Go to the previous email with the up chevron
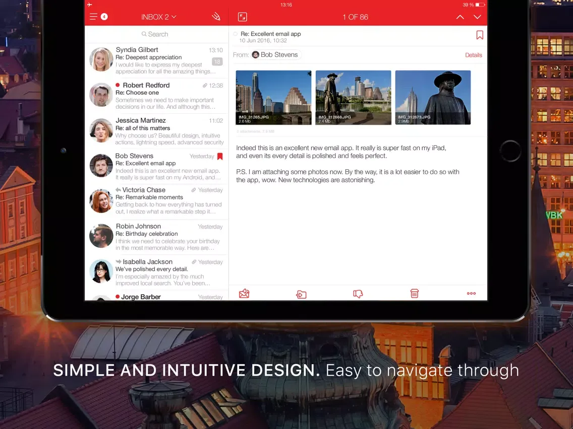 pos(460,17)
